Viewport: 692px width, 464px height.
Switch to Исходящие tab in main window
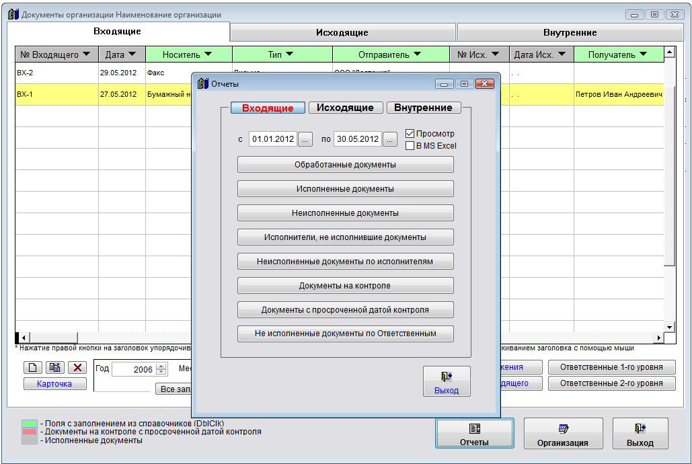[x=342, y=33]
